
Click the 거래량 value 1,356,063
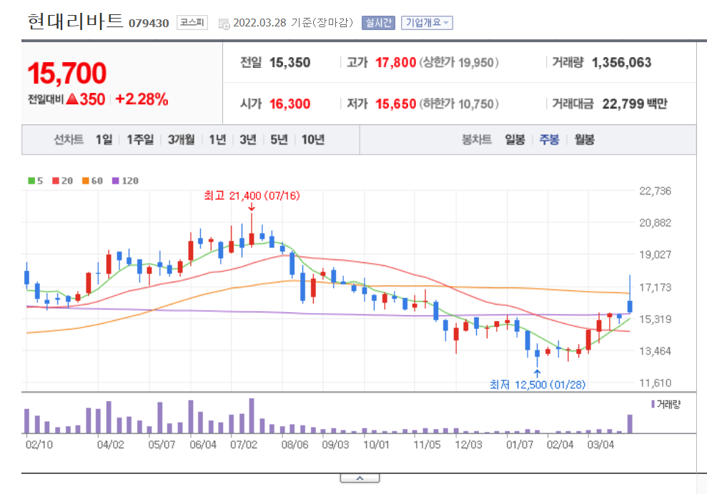pos(622,62)
